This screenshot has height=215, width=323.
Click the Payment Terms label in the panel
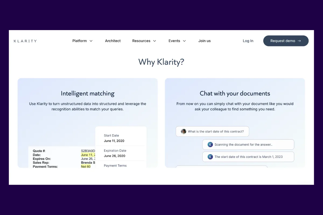[115, 166]
